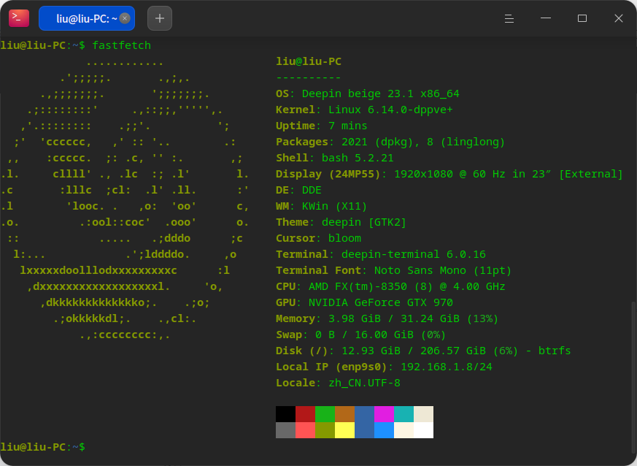The height and width of the screenshot is (466, 637).
Task: Click 'Terminal Font: Noto Sans Mono (11pt)' line
Action: click(x=394, y=270)
